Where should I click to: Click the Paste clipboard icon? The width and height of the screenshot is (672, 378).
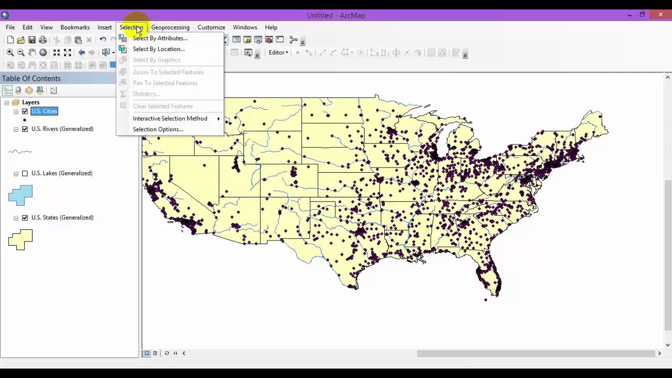coord(78,40)
